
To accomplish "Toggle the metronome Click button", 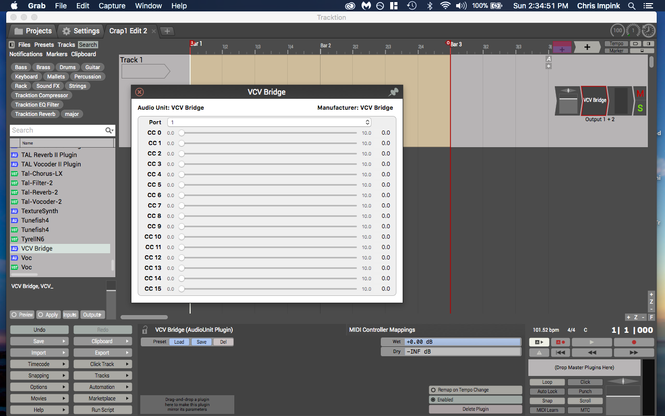I will click(x=585, y=382).
